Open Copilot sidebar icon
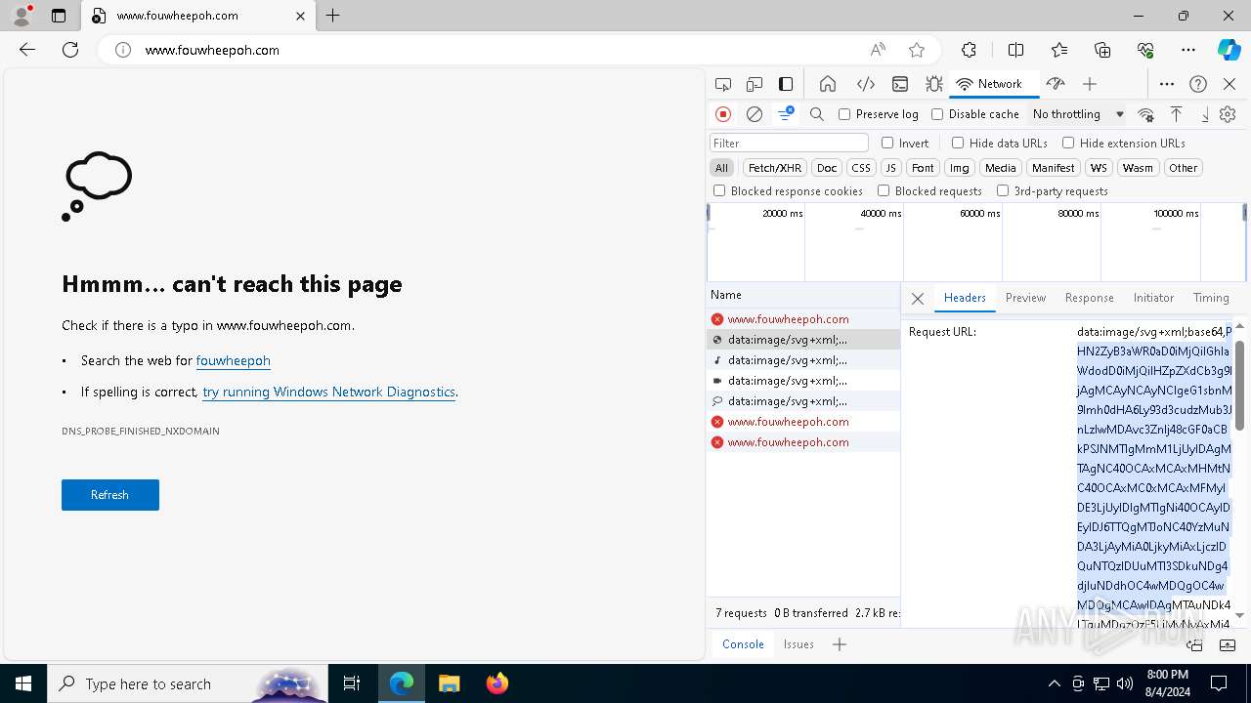Viewport: 1251px width, 703px height. (x=1229, y=50)
